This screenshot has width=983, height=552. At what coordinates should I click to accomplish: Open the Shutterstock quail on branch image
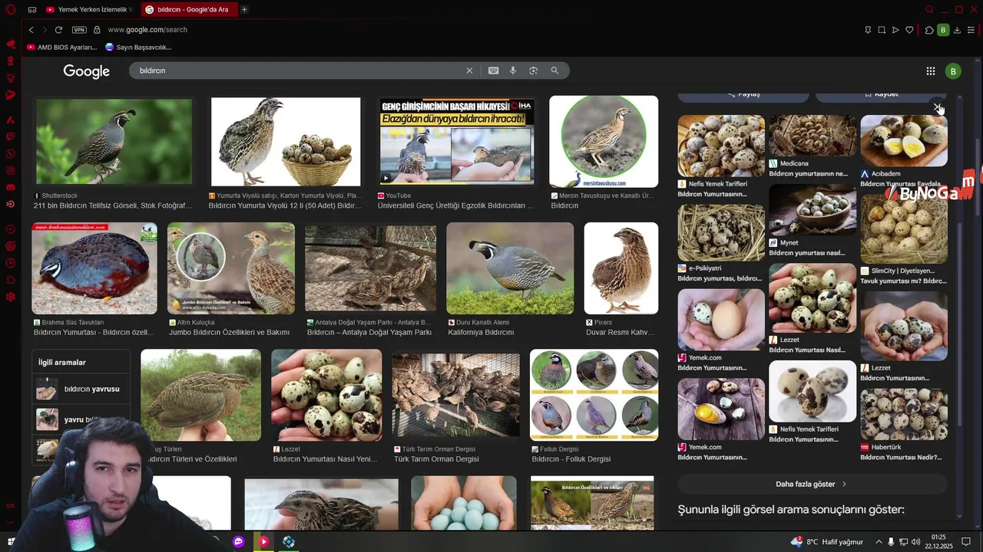pyautogui.click(x=114, y=141)
